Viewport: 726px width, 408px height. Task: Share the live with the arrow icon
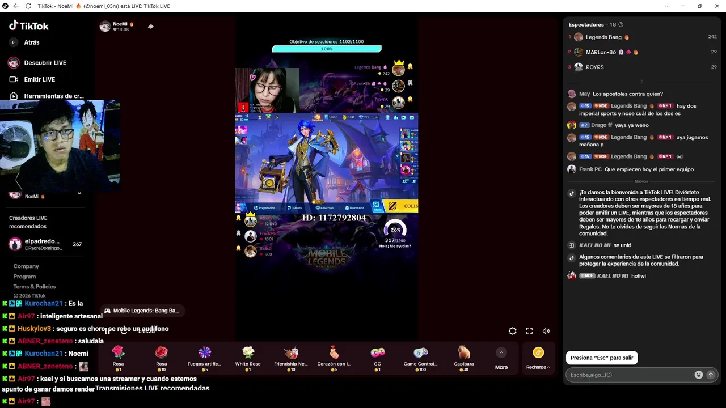[150, 26]
